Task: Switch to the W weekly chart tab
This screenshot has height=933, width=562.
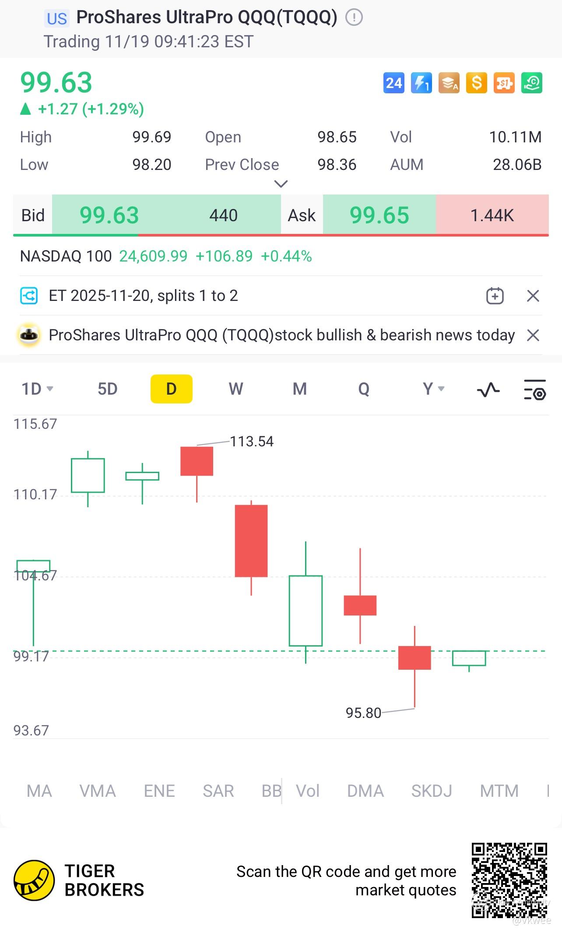Action: click(235, 389)
